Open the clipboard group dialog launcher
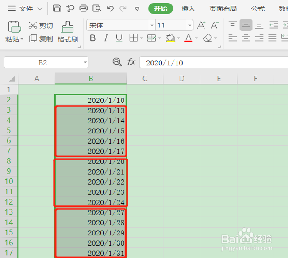 click(x=79, y=46)
